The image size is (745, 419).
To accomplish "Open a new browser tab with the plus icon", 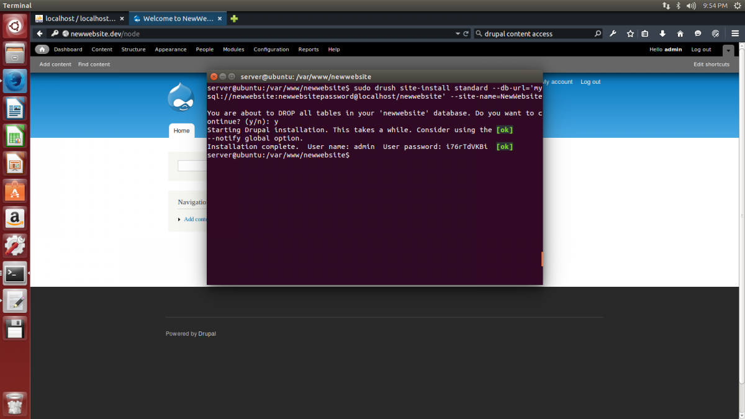I will [x=234, y=19].
